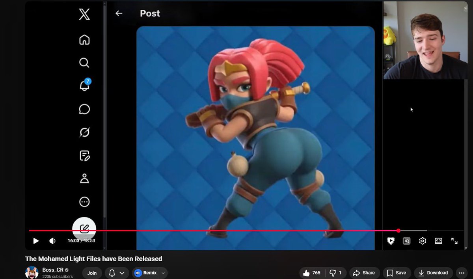Open the Grok slashed-circle icon
Viewport: 473px width, 279px height.
coord(84,132)
